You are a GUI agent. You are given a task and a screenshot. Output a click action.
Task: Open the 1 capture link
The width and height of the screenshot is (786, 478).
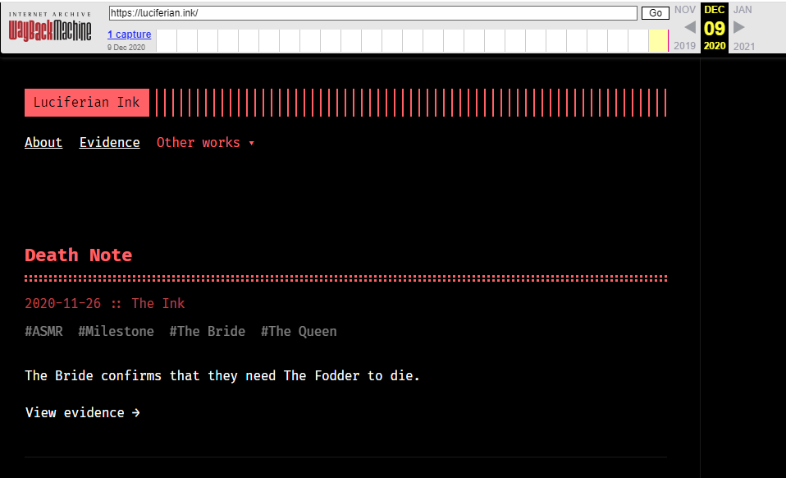tap(129, 34)
